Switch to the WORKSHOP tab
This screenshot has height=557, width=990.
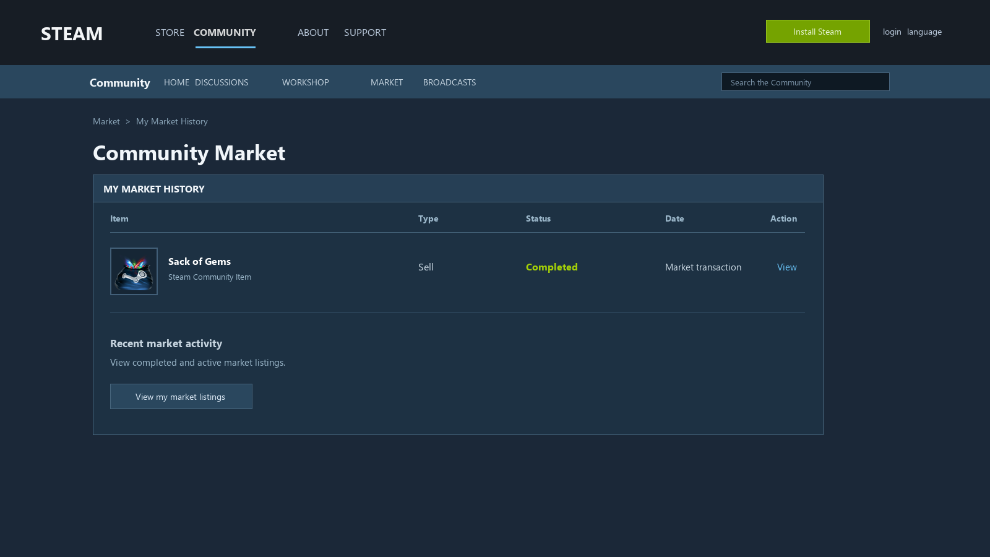(x=306, y=82)
